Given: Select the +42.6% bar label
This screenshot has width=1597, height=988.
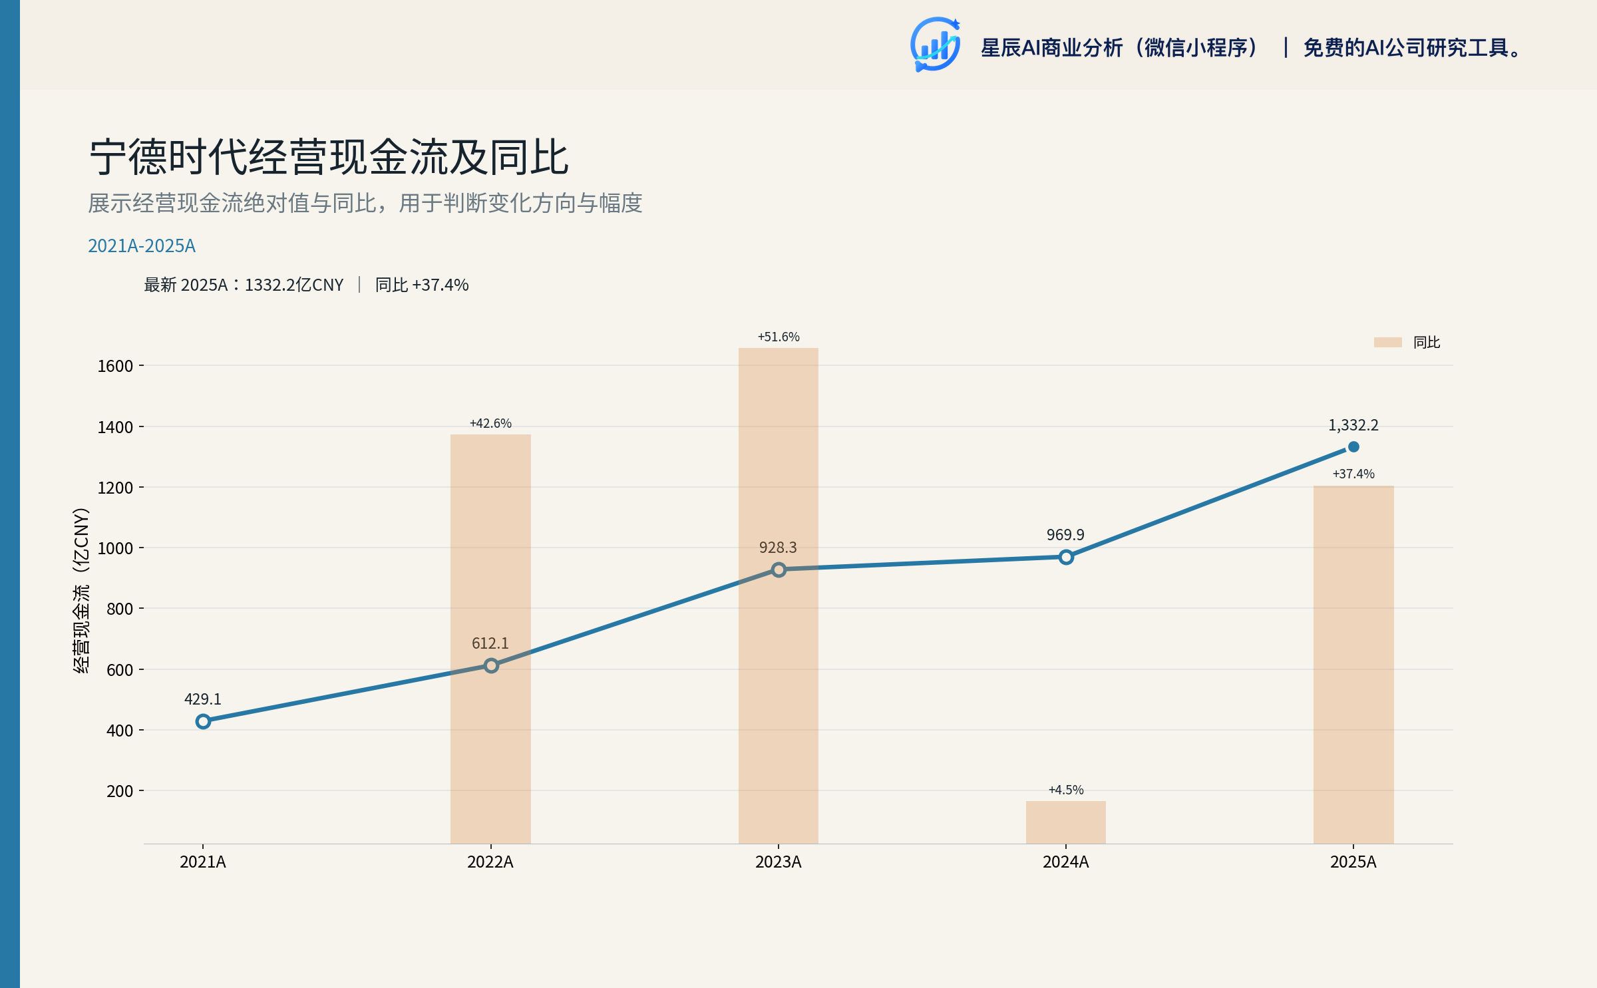Looking at the screenshot, I should click(490, 423).
